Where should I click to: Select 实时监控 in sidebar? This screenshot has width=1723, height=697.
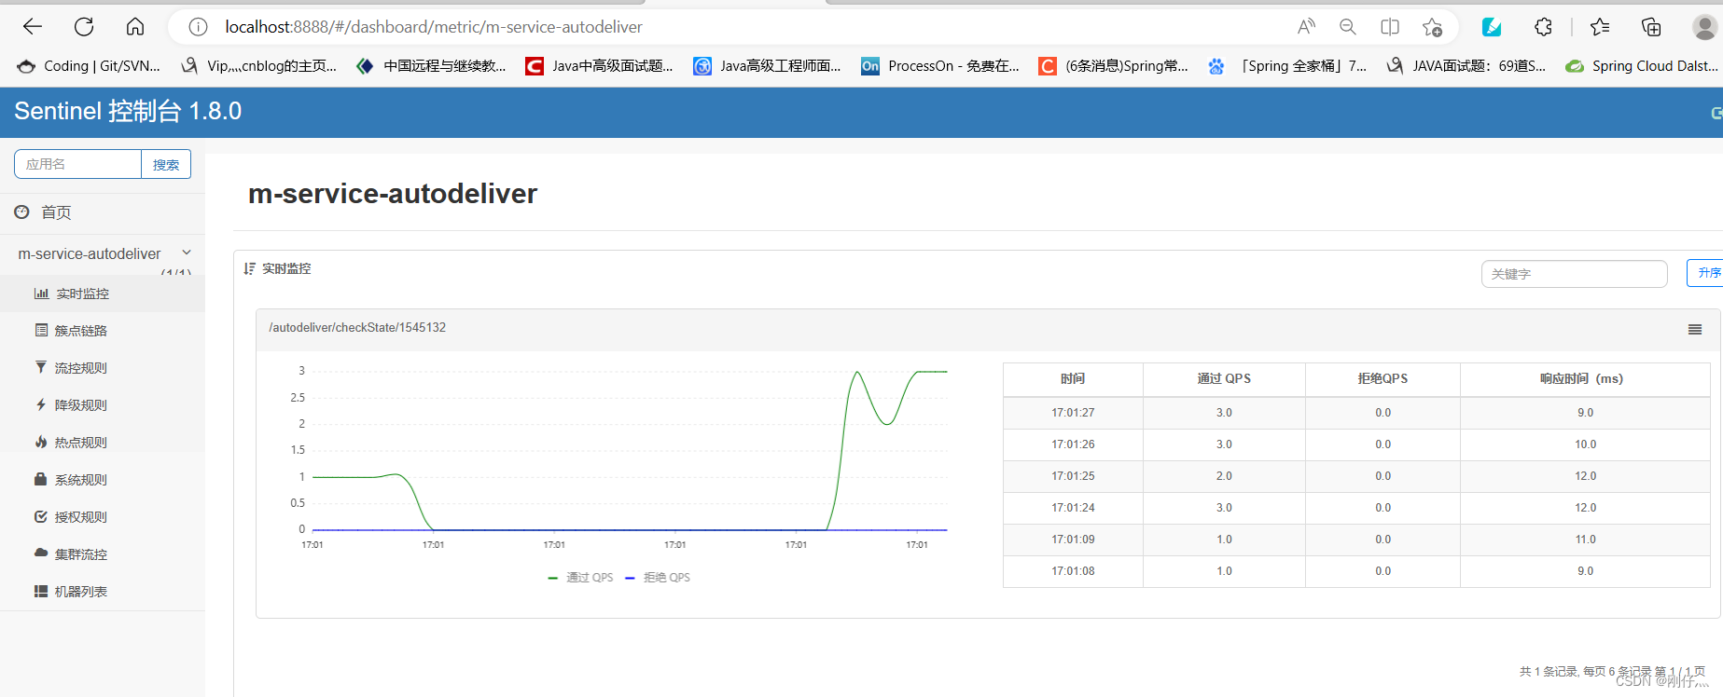[103, 294]
